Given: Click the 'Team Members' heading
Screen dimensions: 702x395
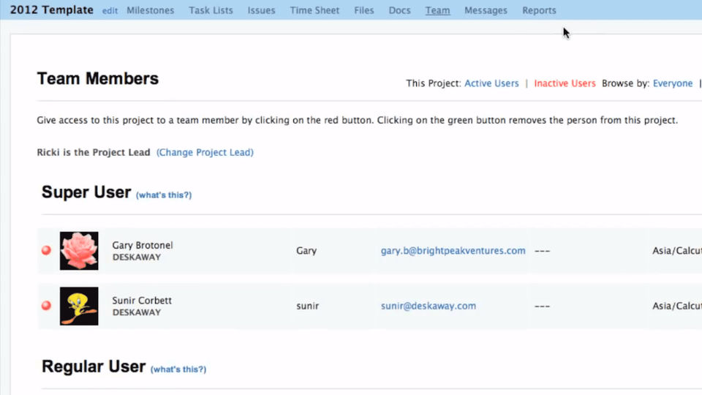Looking at the screenshot, I should [97, 78].
